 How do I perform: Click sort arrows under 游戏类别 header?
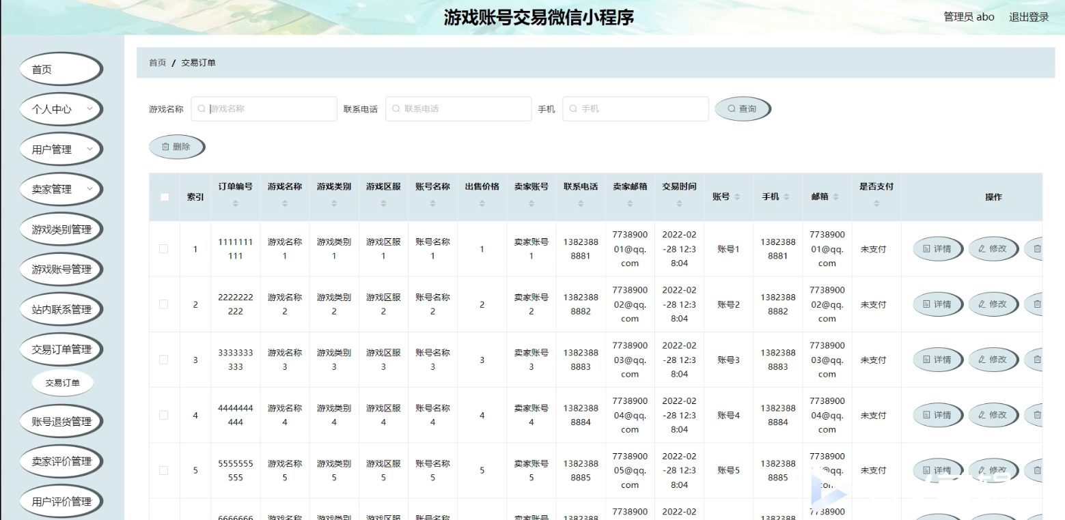(334, 203)
